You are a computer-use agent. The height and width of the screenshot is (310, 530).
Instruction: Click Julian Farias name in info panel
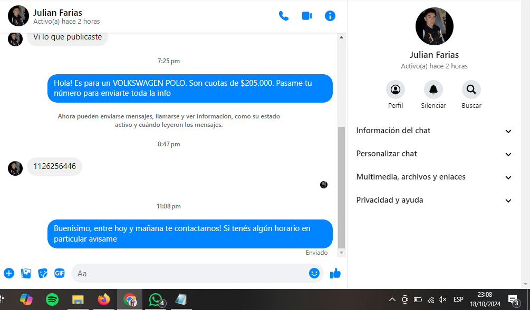pos(434,55)
